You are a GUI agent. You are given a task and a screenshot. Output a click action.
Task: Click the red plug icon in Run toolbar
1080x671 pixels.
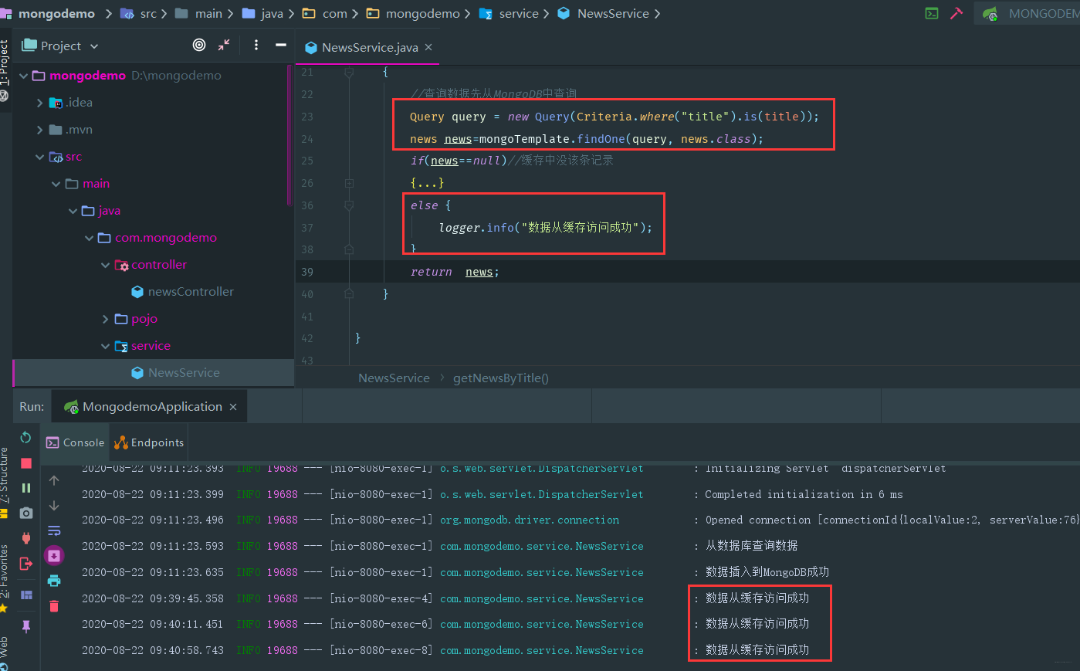click(x=25, y=538)
